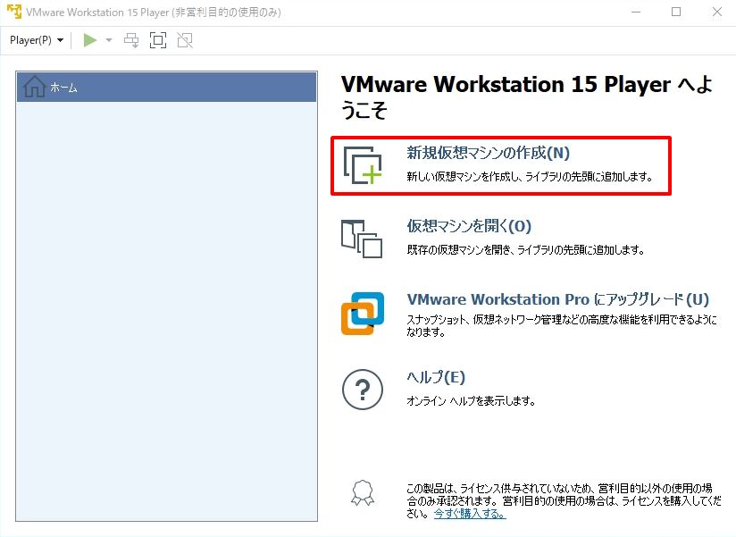Click the license ribbon badge icon
Viewport: 736px width, 537px height.
[363, 493]
